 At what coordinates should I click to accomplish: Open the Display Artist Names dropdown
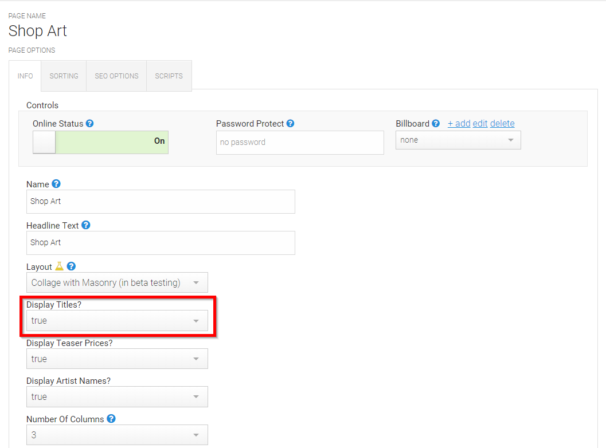pos(117,396)
